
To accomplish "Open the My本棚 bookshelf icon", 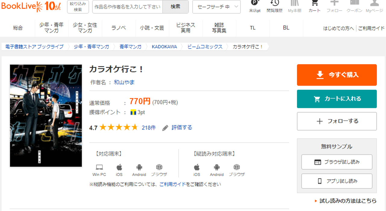I will click(295, 4).
